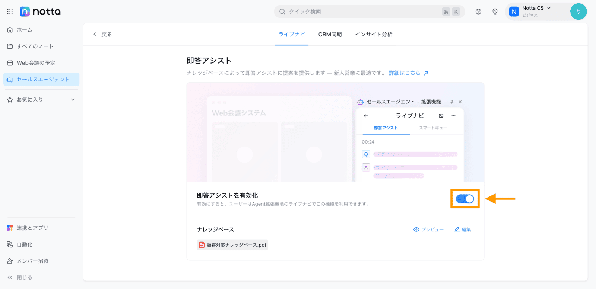Select 即答アシスト tab in preview
Viewport: 596px width, 289px height.
pos(386,128)
